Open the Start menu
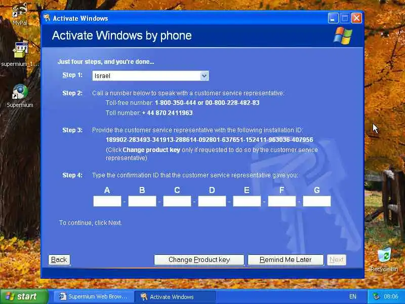 [x=24, y=296]
